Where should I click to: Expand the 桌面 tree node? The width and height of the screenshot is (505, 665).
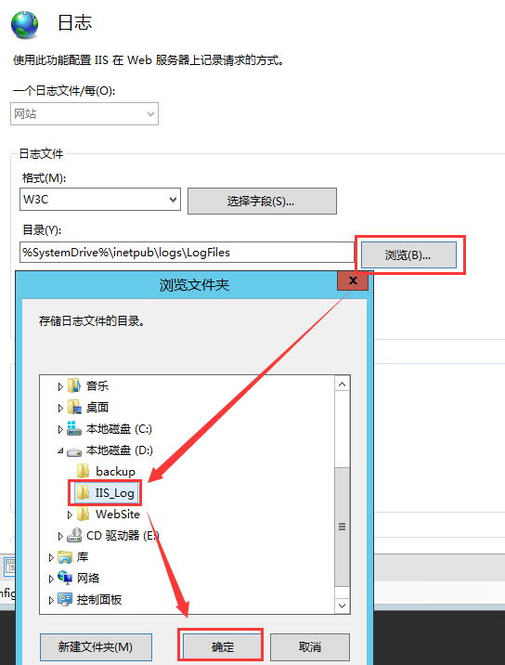coord(60,408)
